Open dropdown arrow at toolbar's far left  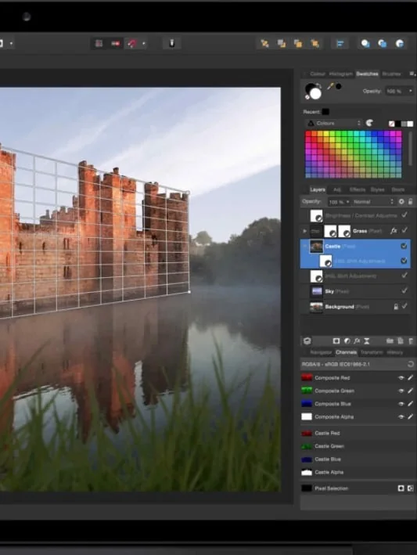pyautogui.click(x=11, y=44)
